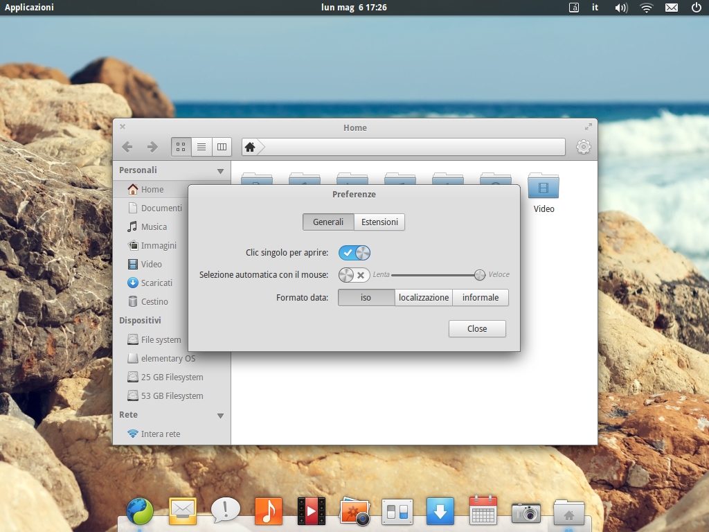Switch to icon grid view
This screenshot has height=532, width=709.
click(x=181, y=147)
